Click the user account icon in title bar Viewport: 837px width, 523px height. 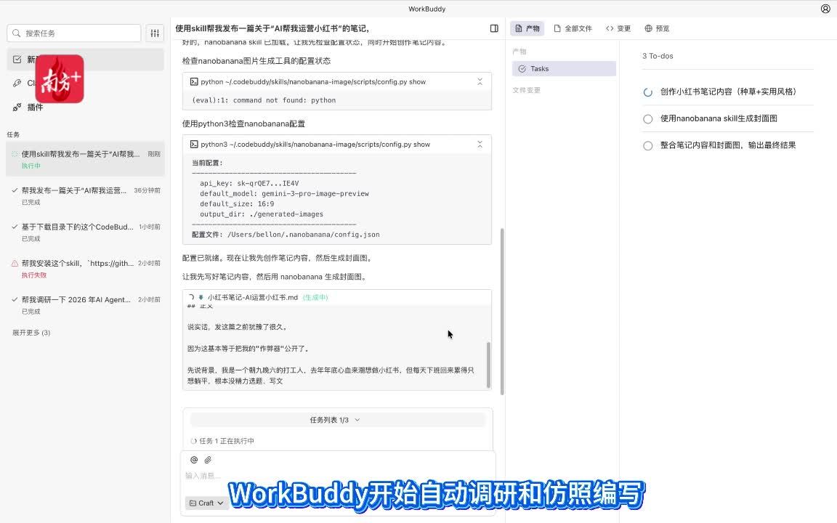825,9
